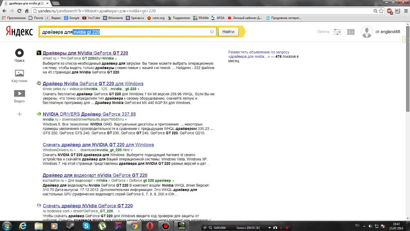Open the PDAlife bookmark

coord(201,18)
